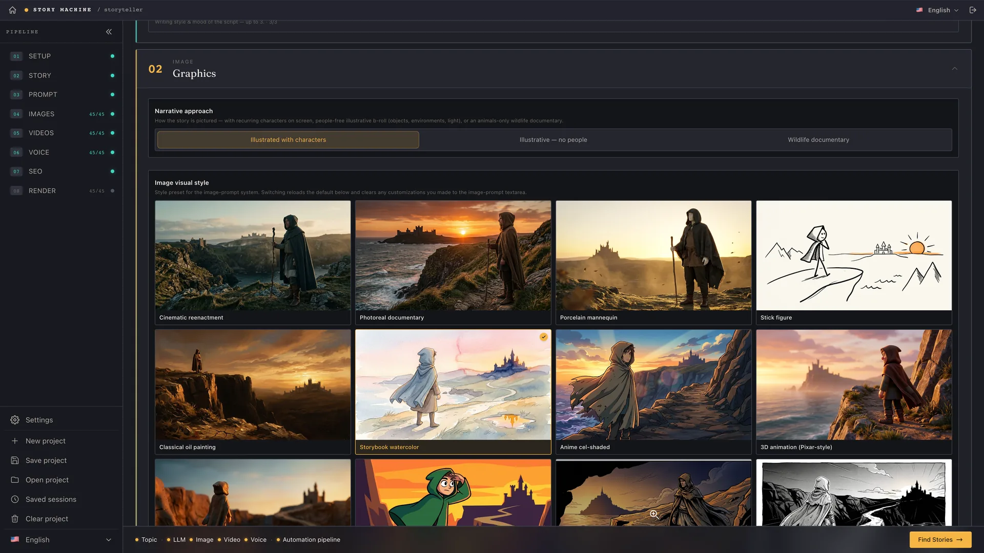Choose Cinematic reenactment style card
The height and width of the screenshot is (553, 984).
[x=253, y=263]
